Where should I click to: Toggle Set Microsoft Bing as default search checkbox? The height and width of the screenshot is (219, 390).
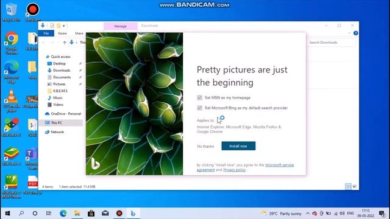coord(199,108)
